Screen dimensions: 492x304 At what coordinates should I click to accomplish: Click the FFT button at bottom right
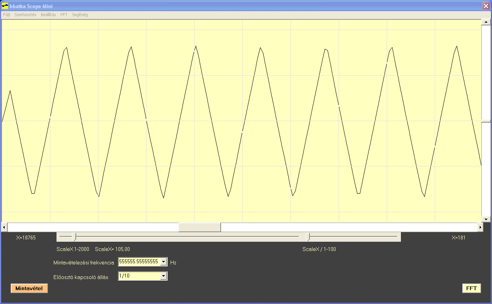[471, 288]
